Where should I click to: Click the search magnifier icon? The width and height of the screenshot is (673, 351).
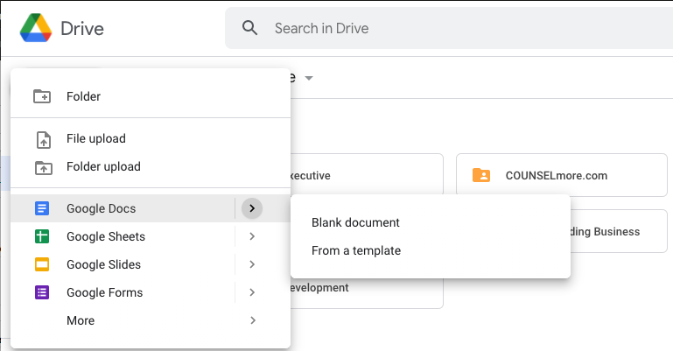(x=249, y=28)
